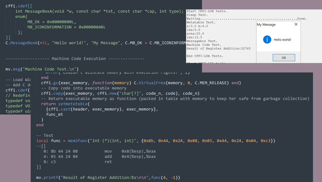
Task: Click the 'C.MessageBoxA(nil, "Hello world!"' call line
Action: click(x=96, y=43)
